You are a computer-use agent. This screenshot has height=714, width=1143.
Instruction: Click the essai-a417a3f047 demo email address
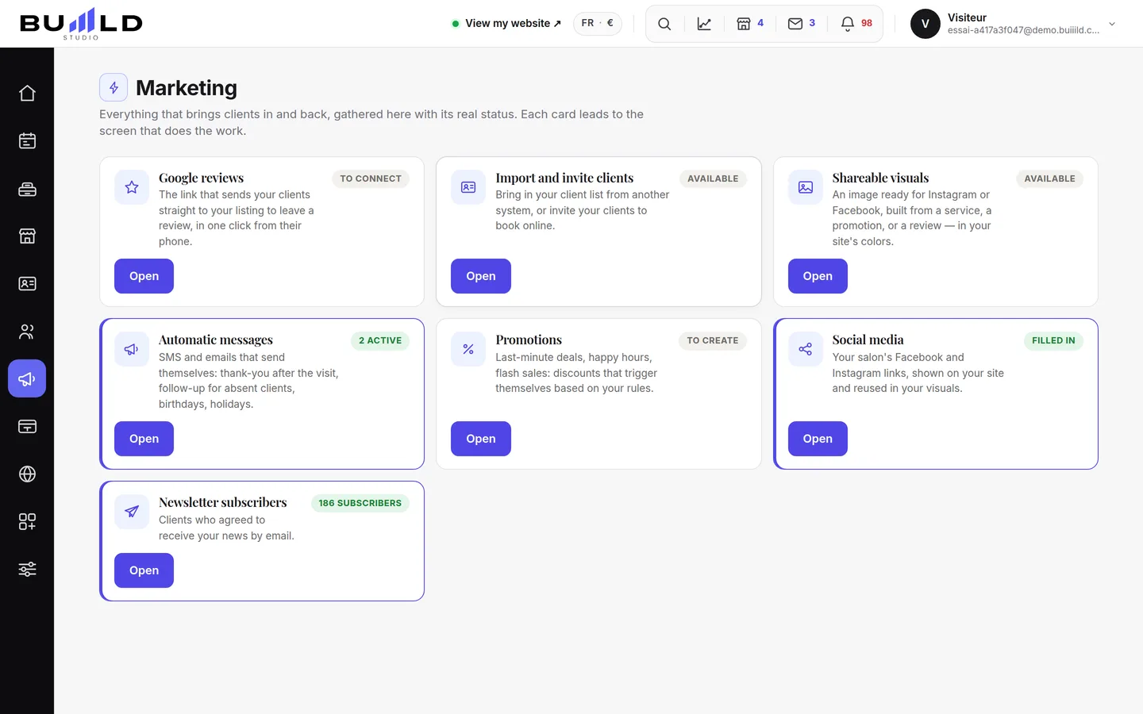click(x=1023, y=30)
